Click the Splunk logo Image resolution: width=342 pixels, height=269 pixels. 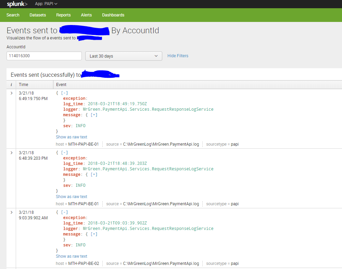coord(17,4)
